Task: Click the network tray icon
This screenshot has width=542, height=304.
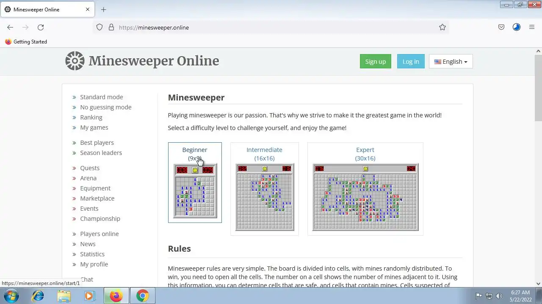Action: tap(489, 296)
